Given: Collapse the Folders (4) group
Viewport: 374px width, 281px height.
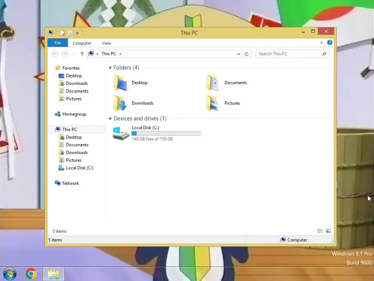Looking at the screenshot, I should click(x=110, y=68).
